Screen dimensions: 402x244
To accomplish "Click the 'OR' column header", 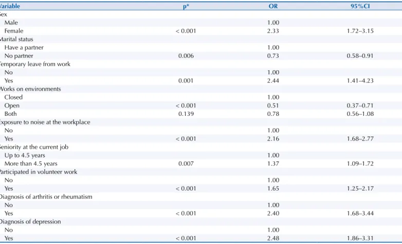I will [273, 6].
